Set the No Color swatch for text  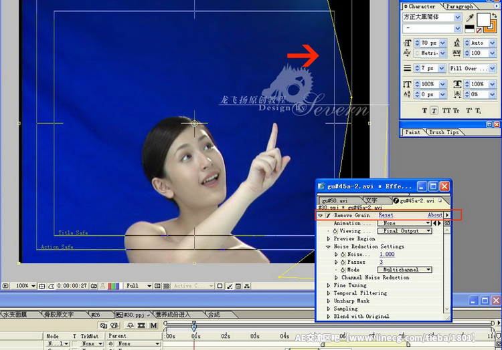(x=479, y=31)
